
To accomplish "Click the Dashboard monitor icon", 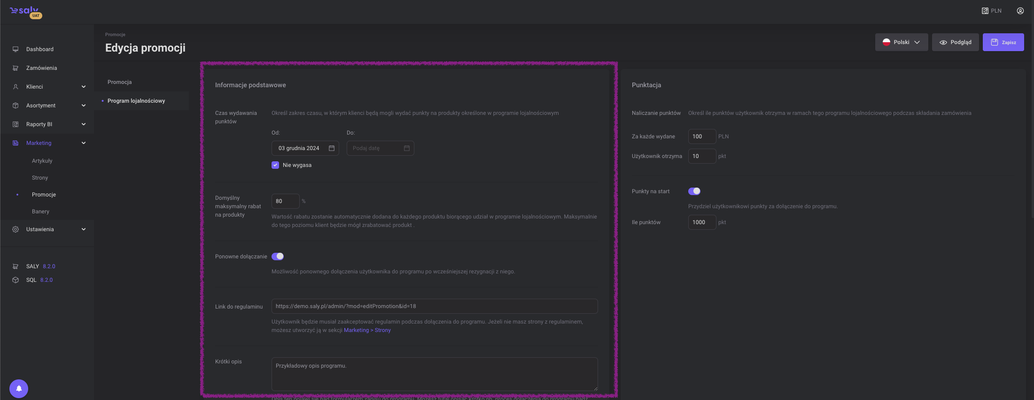I will pyautogui.click(x=16, y=49).
